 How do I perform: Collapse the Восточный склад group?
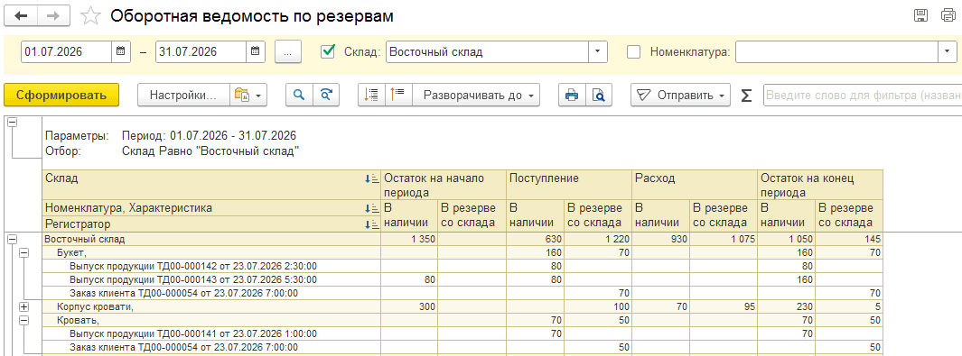point(12,239)
